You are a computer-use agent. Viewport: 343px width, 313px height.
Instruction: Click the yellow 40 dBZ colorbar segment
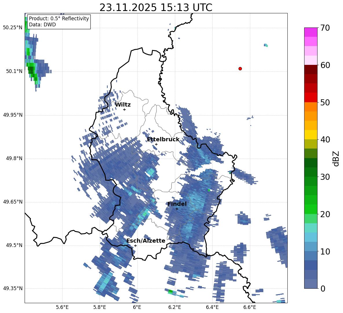[311, 135]
